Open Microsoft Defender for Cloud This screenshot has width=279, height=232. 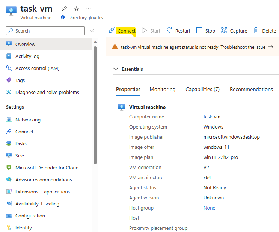46,168
